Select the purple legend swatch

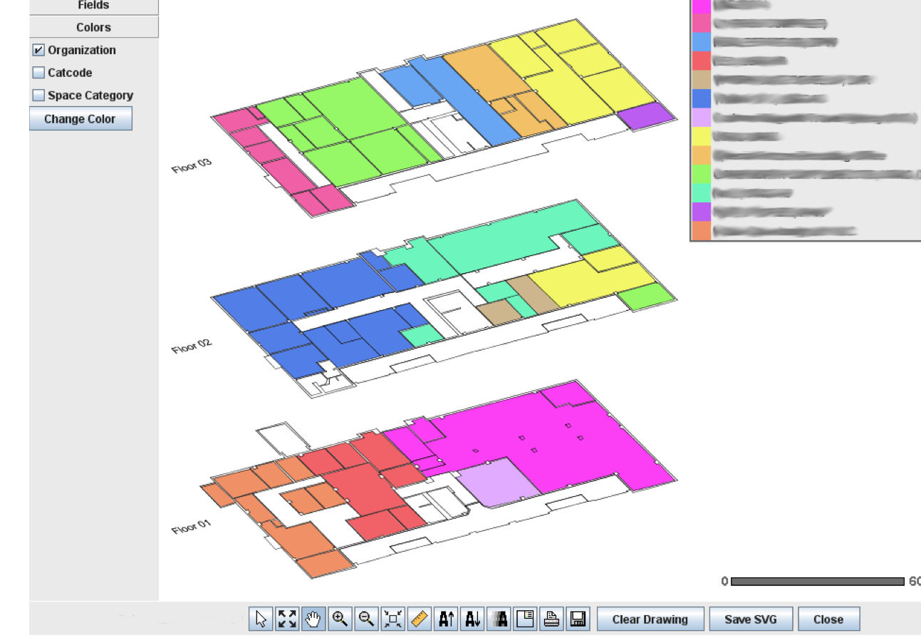coord(702,212)
